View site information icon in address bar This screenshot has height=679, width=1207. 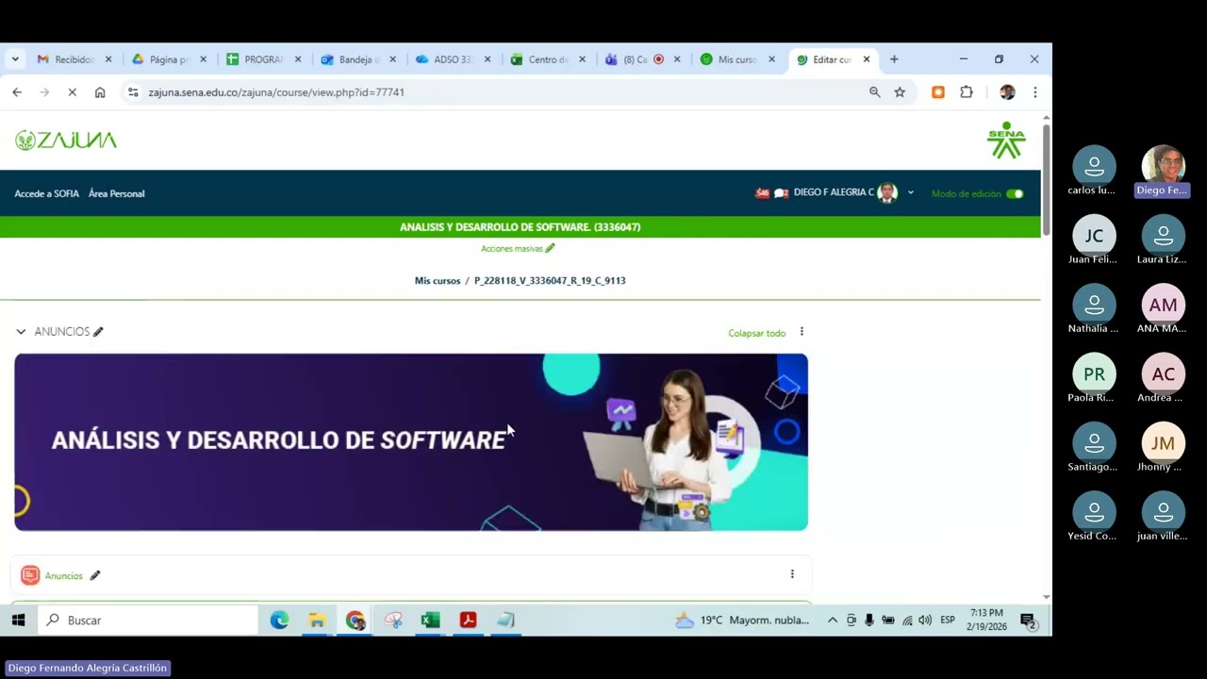(x=133, y=92)
